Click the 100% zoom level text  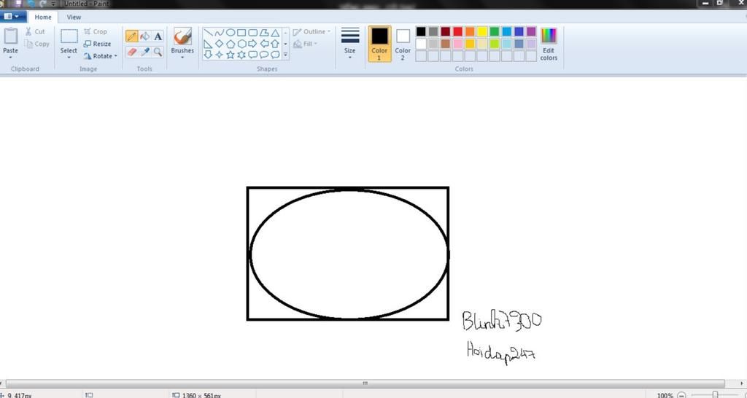point(665,396)
